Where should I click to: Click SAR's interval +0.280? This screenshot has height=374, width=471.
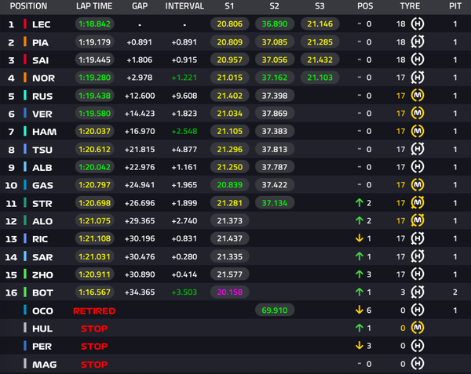point(184,256)
